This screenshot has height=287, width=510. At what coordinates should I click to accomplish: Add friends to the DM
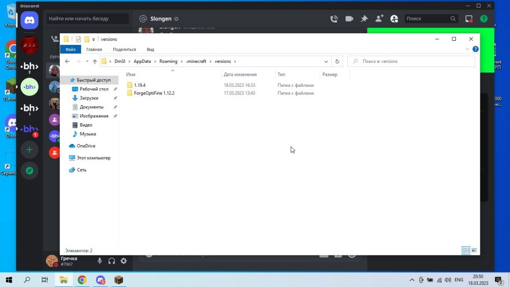pyautogui.click(x=379, y=18)
